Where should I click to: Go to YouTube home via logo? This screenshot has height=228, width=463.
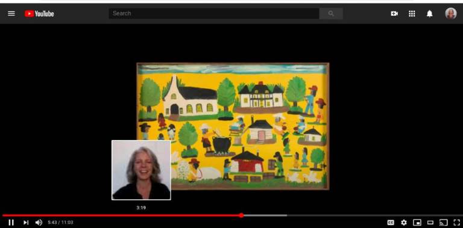39,14
